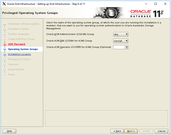171x135 pixels.
Task: Focus the empty OSOPER for ASM group field
Action: click(119, 47)
